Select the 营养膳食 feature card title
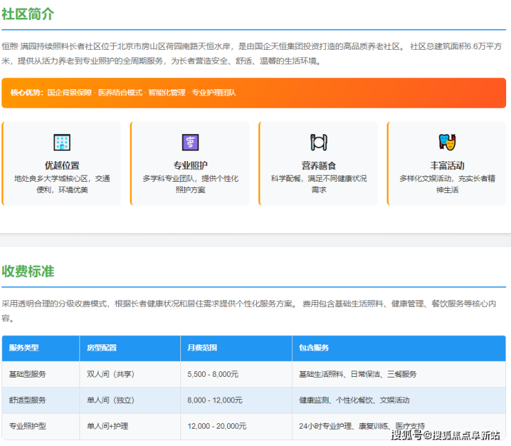Viewport: 511px width, 446px height. pyautogui.click(x=318, y=165)
